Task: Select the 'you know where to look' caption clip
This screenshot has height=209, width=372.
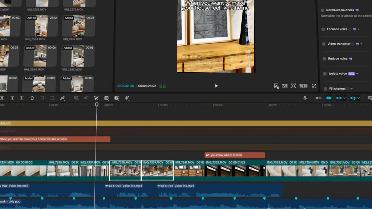Action: click(235, 155)
